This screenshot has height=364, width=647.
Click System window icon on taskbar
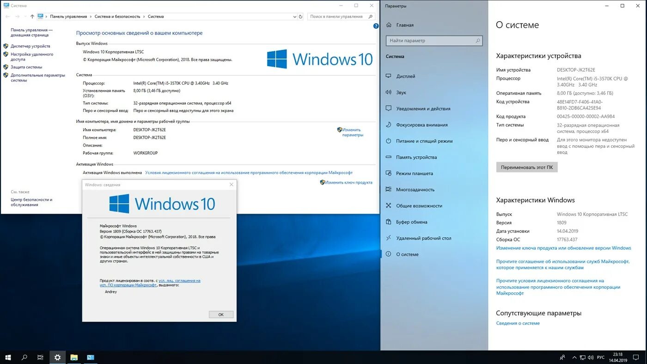tap(91, 358)
